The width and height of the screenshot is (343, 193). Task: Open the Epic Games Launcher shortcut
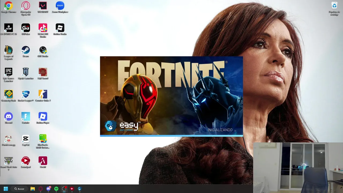[9, 75]
